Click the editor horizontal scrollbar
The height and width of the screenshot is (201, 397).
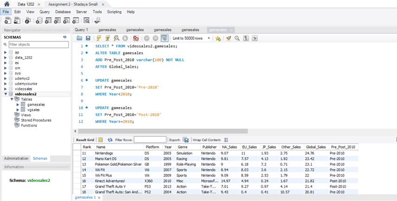click(x=163, y=131)
